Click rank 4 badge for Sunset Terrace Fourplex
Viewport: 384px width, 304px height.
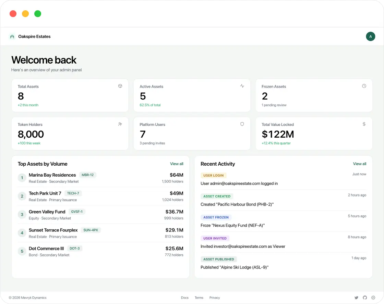click(22, 233)
